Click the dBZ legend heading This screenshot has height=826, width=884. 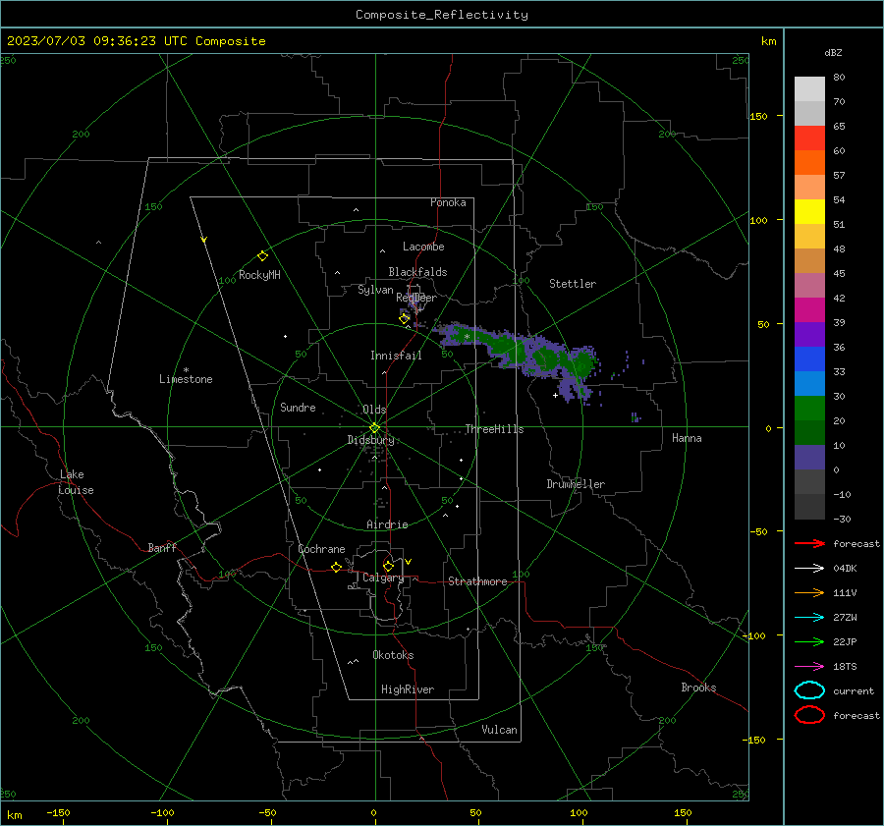pyautogui.click(x=833, y=52)
